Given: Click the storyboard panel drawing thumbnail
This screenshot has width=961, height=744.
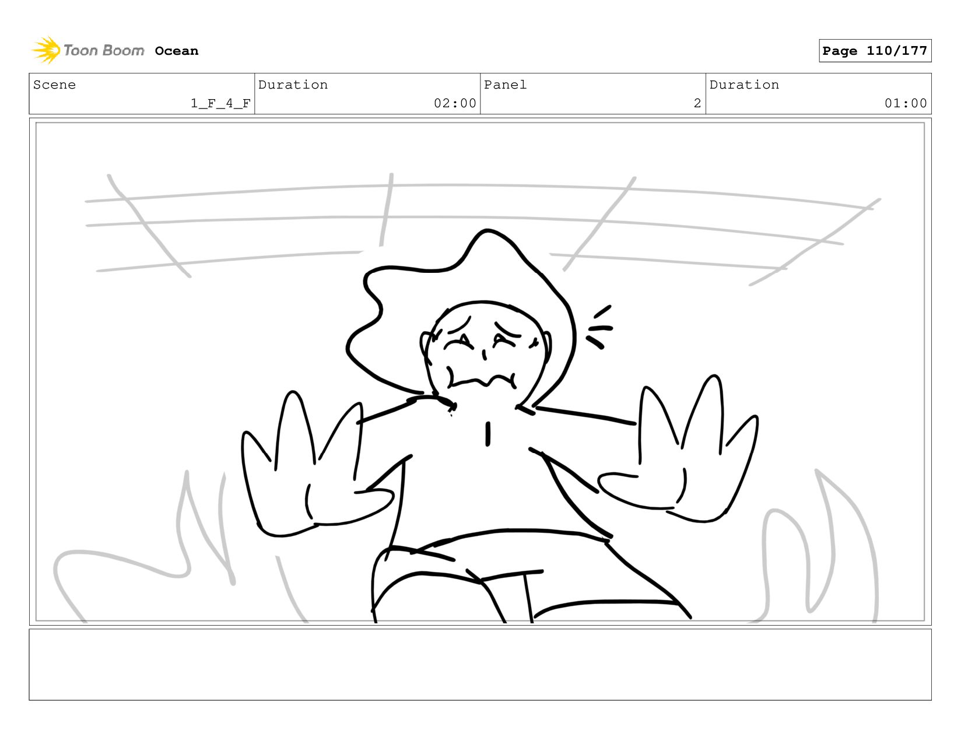Looking at the screenshot, I should click(480, 371).
